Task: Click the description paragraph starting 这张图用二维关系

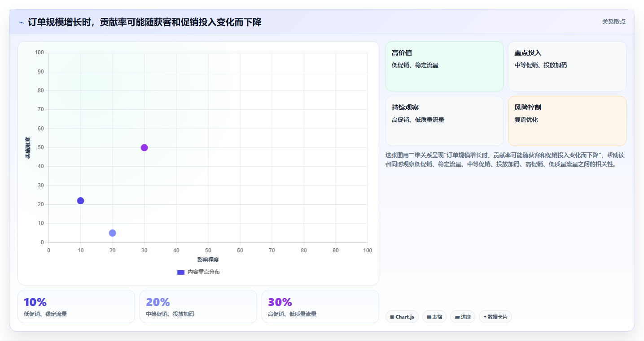Action: tap(505, 160)
